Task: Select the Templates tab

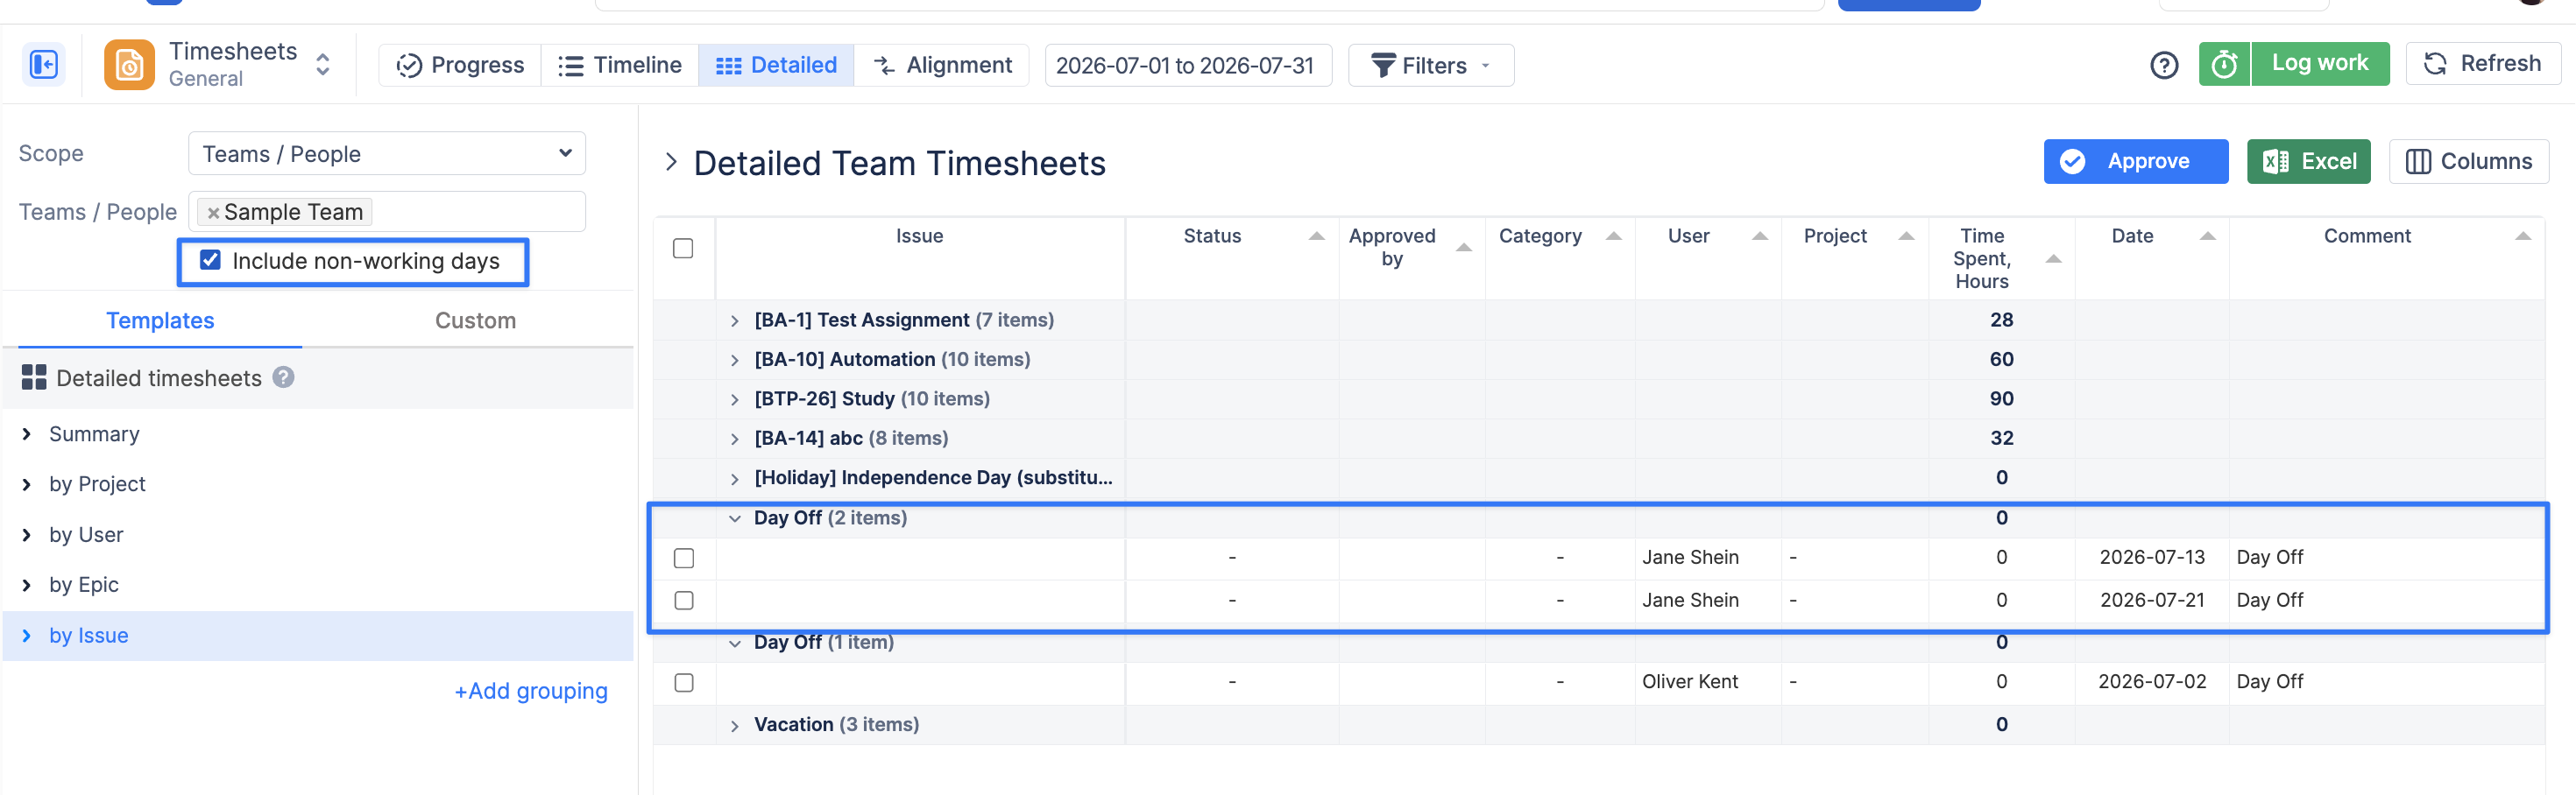Action: click(x=160, y=320)
